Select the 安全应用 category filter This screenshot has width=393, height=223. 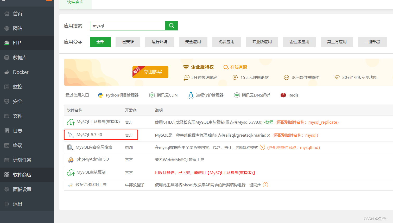point(193,42)
